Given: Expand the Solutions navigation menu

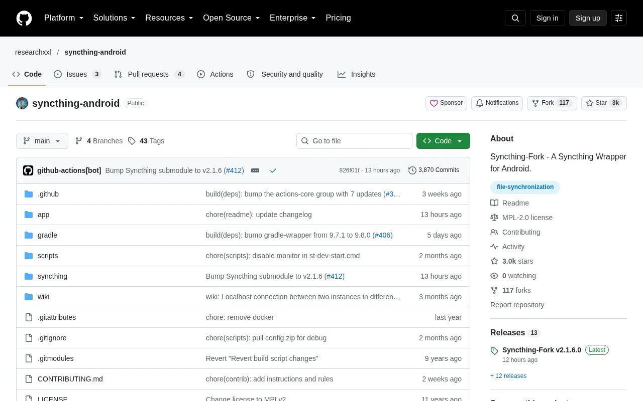Looking at the screenshot, I should click(115, 18).
